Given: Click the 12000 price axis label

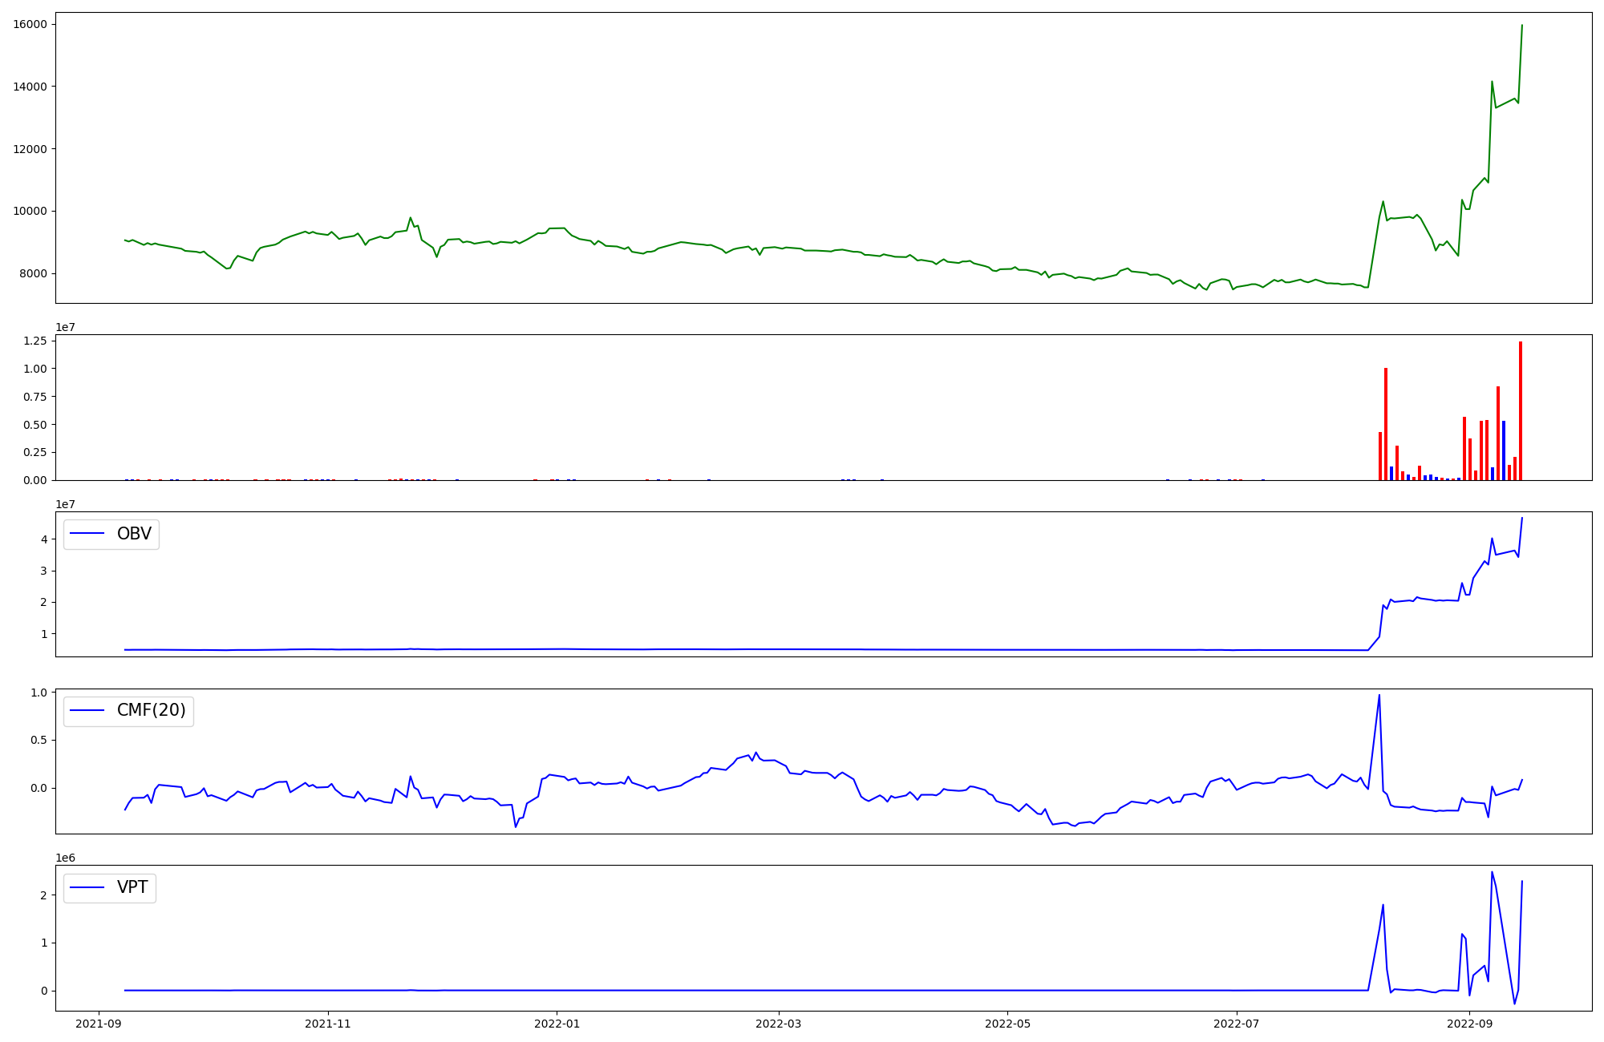Looking at the screenshot, I should coord(30,149).
